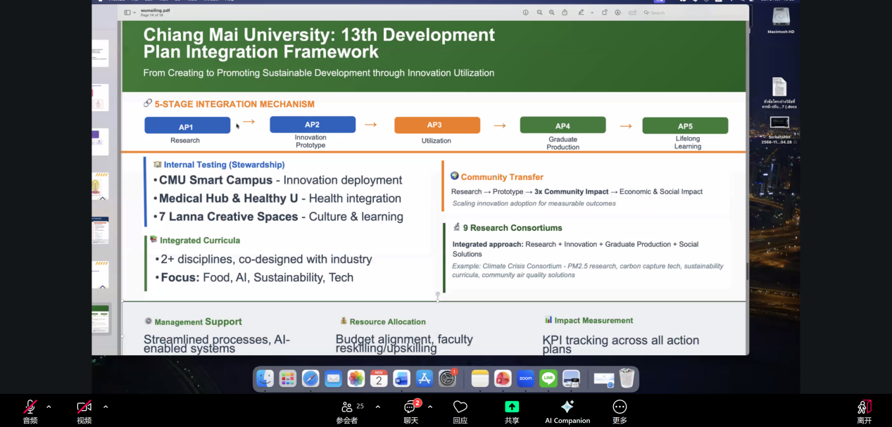Open the LINE app in the Dock
892x427 pixels.
548,378
